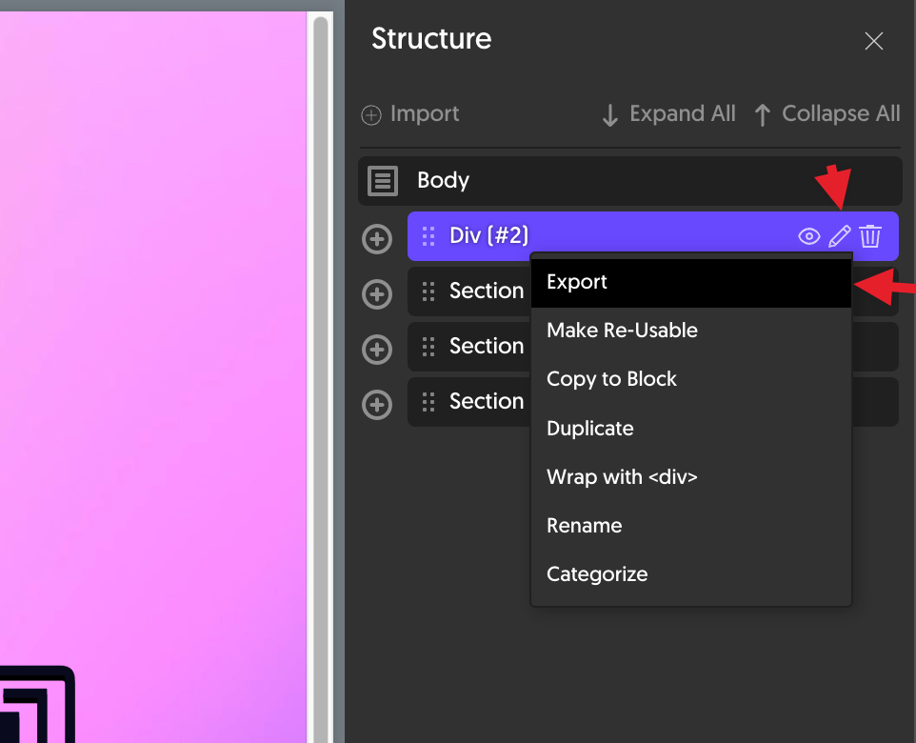Toggle visibility eye icon on Div (#2)
Screen dimensions: 916x743
[x=809, y=237]
